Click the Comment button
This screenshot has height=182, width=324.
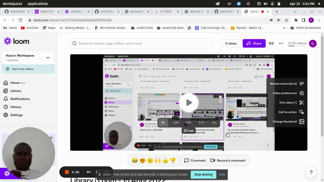pyautogui.click(x=195, y=161)
